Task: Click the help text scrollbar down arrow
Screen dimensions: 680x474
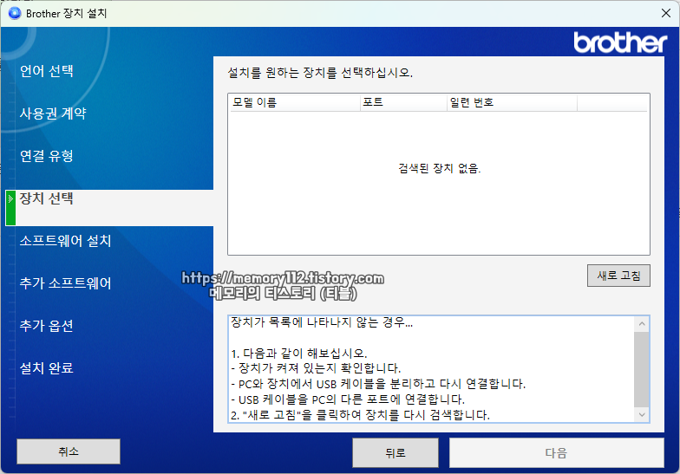Action: tap(642, 414)
